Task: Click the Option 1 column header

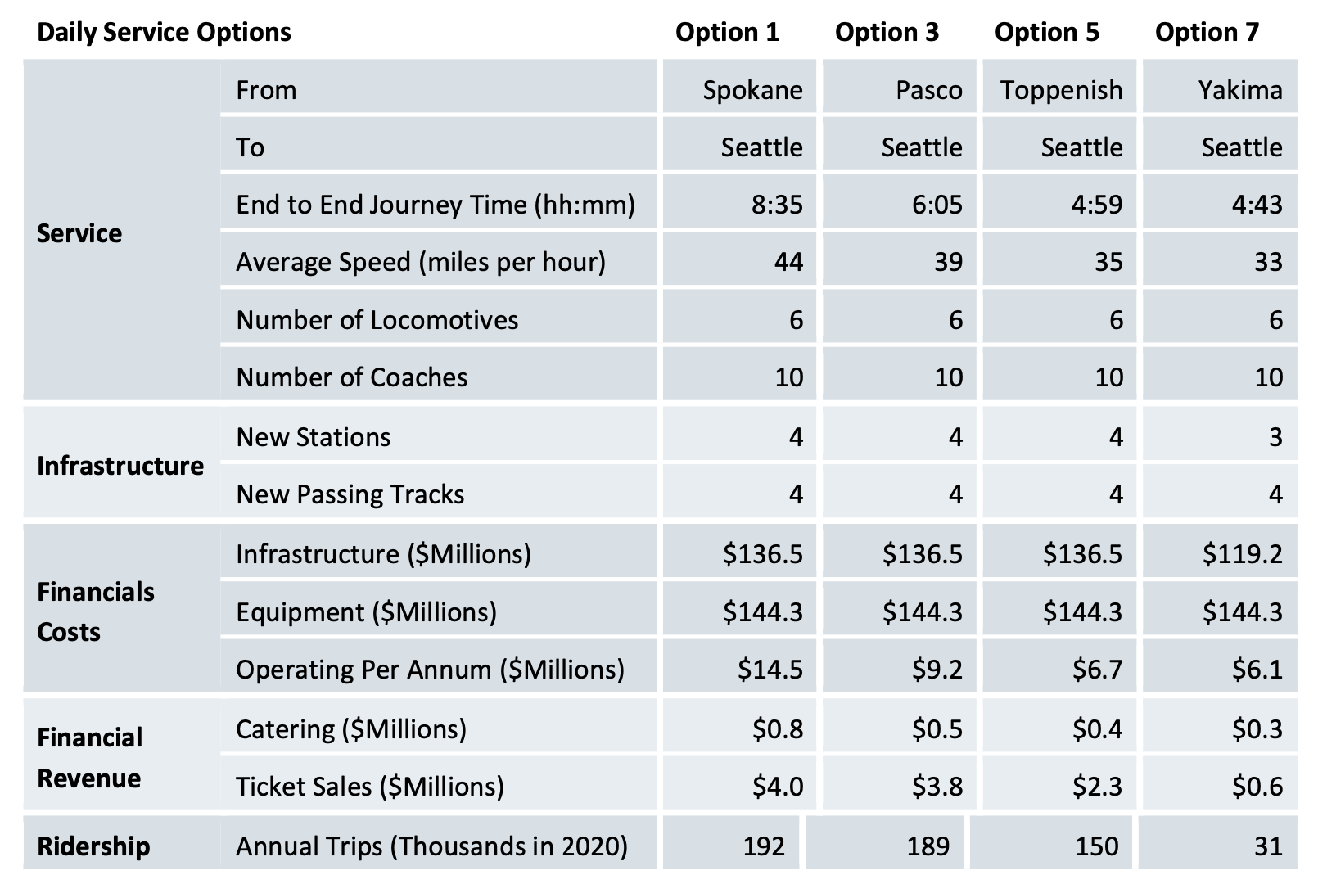Action: [727, 32]
